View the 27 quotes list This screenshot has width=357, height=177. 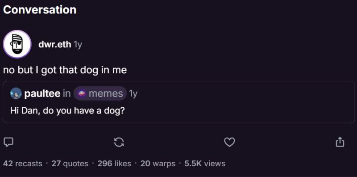tap(70, 164)
